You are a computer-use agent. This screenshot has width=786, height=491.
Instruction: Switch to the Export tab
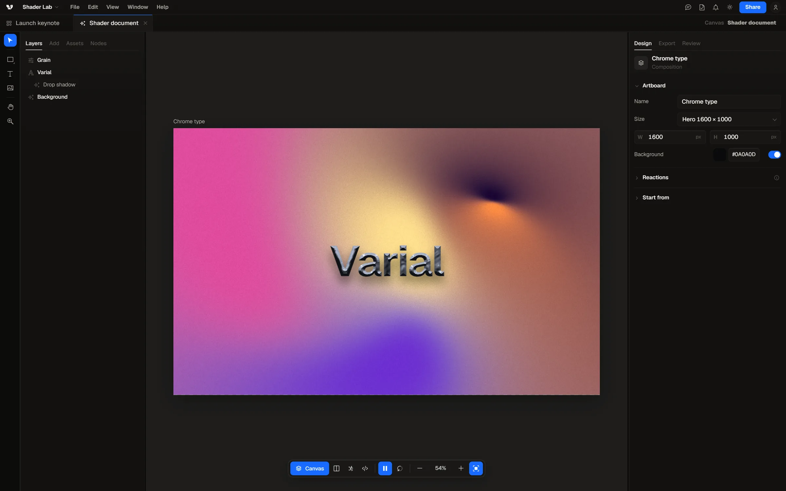(667, 43)
